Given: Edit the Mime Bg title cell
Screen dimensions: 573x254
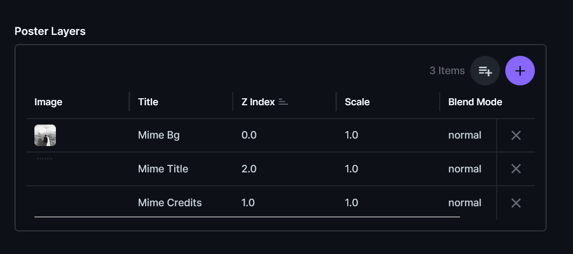Looking at the screenshot, I should click(159, 135).
